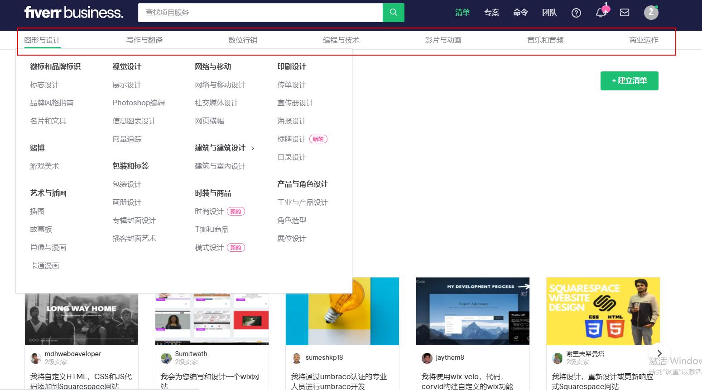Open the Squarespace Website Design gig thumbnail
This screenshot has width=702, height=390.
(x=603, y=311)
